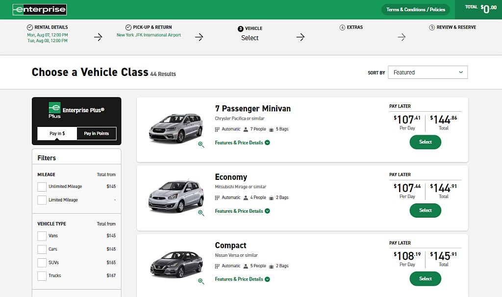
Task: Expand Features & Price Details for the Minivan
Action: [242, 142]
